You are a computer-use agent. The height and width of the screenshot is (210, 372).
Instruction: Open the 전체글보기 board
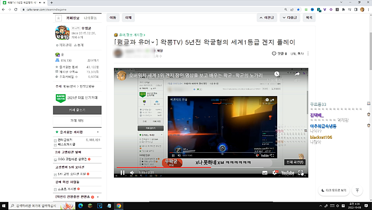click(x=65, y=140)
